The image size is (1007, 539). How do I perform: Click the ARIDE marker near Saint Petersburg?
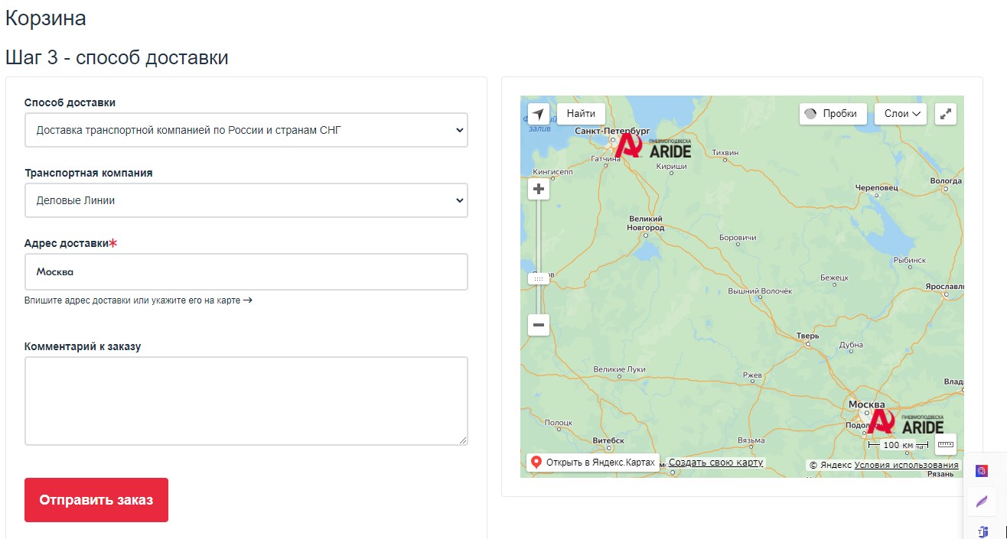tap(630, 146)
